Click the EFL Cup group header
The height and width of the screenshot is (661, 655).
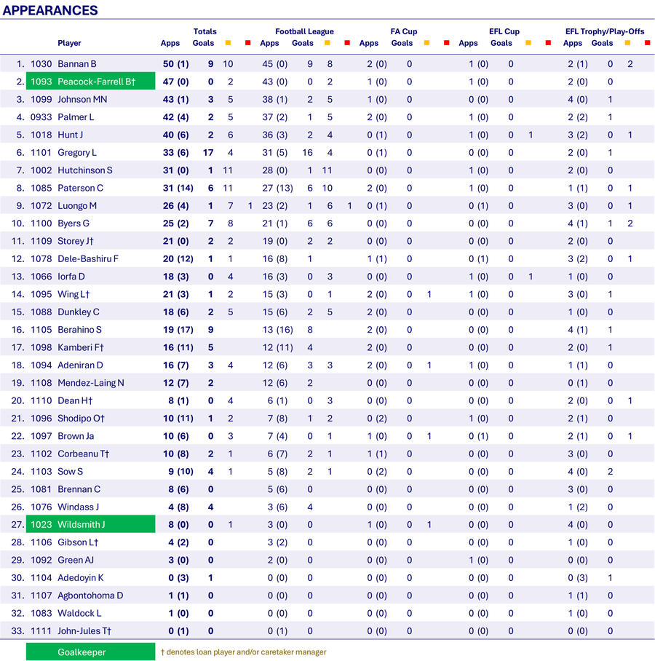[504, 31]
